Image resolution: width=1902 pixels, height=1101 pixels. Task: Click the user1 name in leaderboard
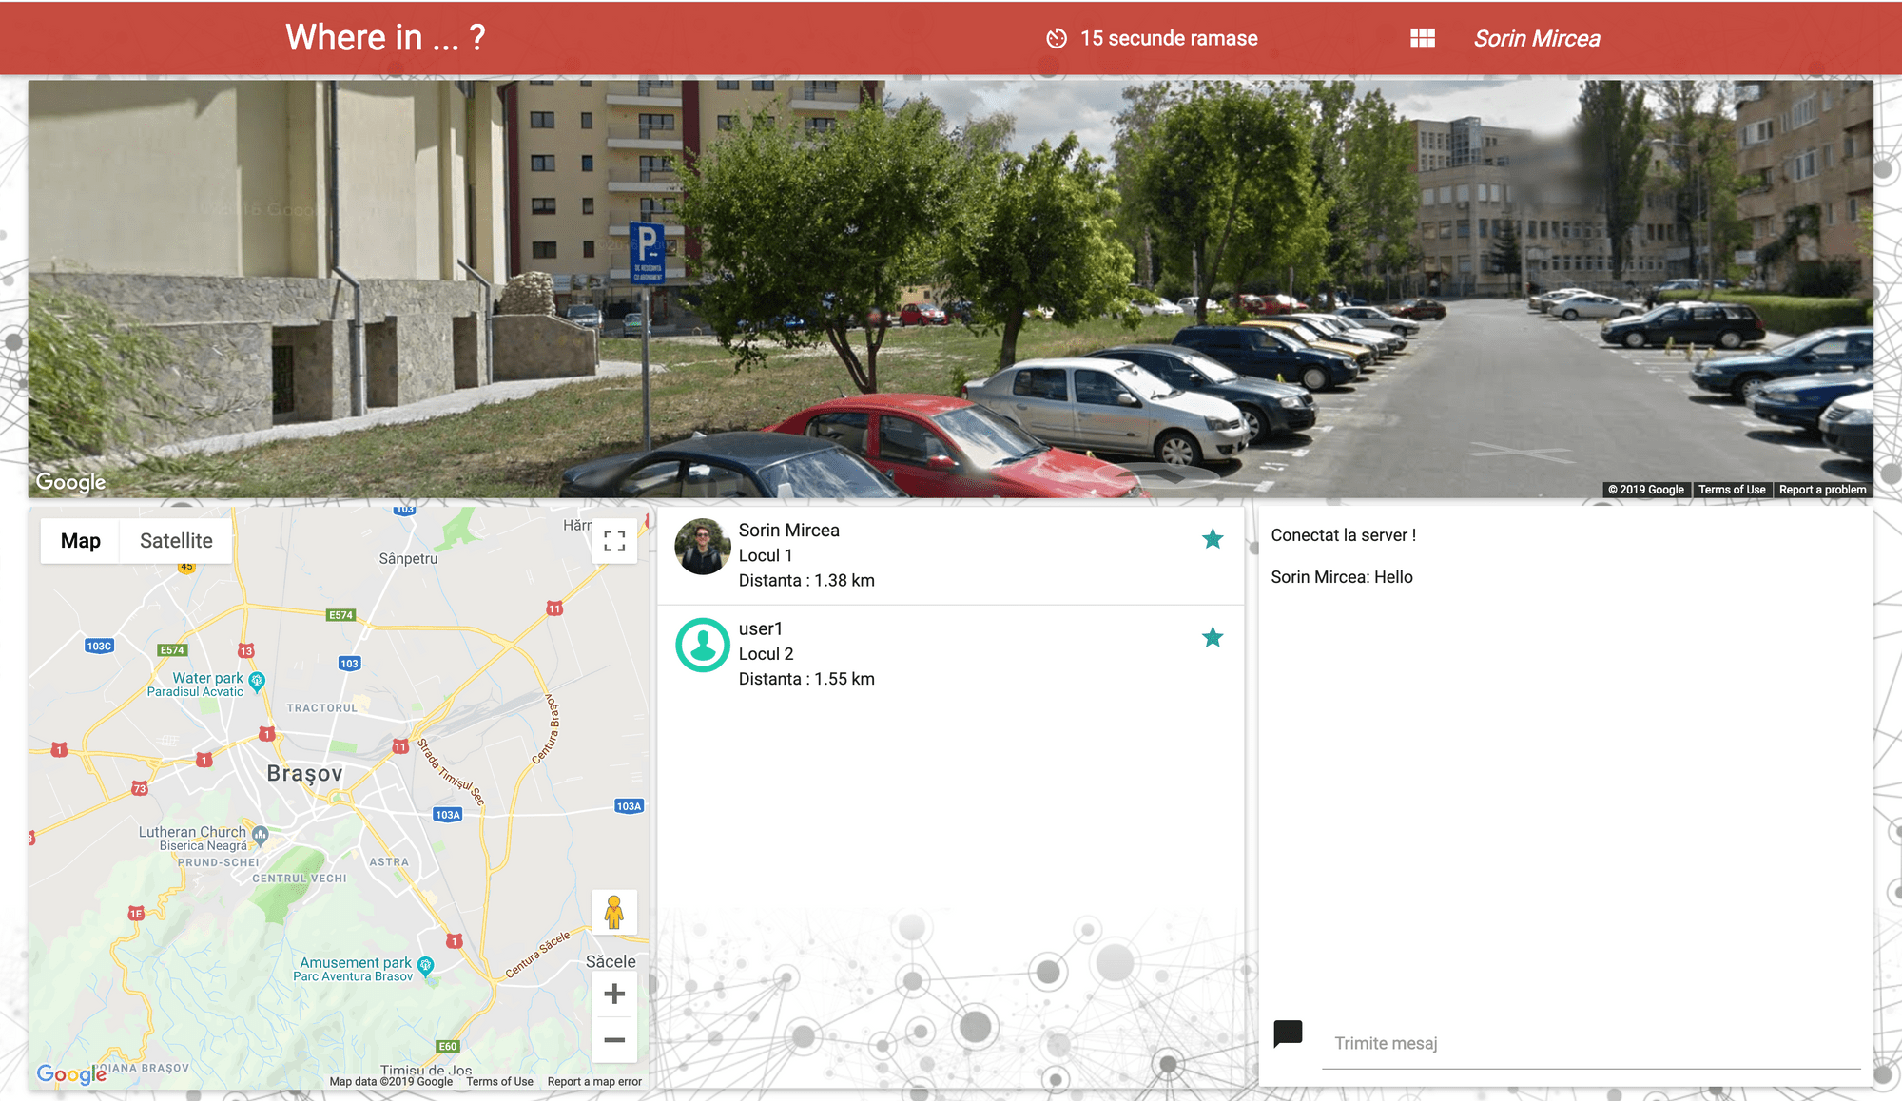(761, 628)
